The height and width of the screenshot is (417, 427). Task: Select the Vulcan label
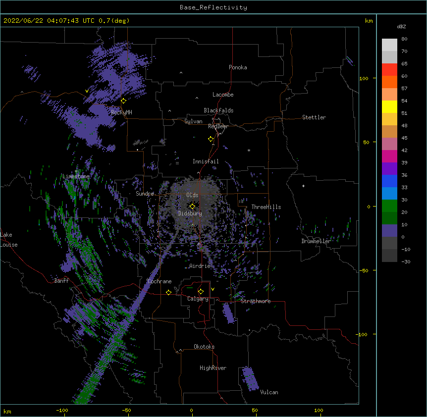(269, 392)
